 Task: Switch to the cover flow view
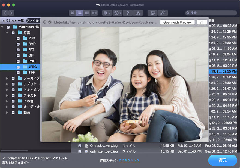pyautogui.click(x=94, y=13)
